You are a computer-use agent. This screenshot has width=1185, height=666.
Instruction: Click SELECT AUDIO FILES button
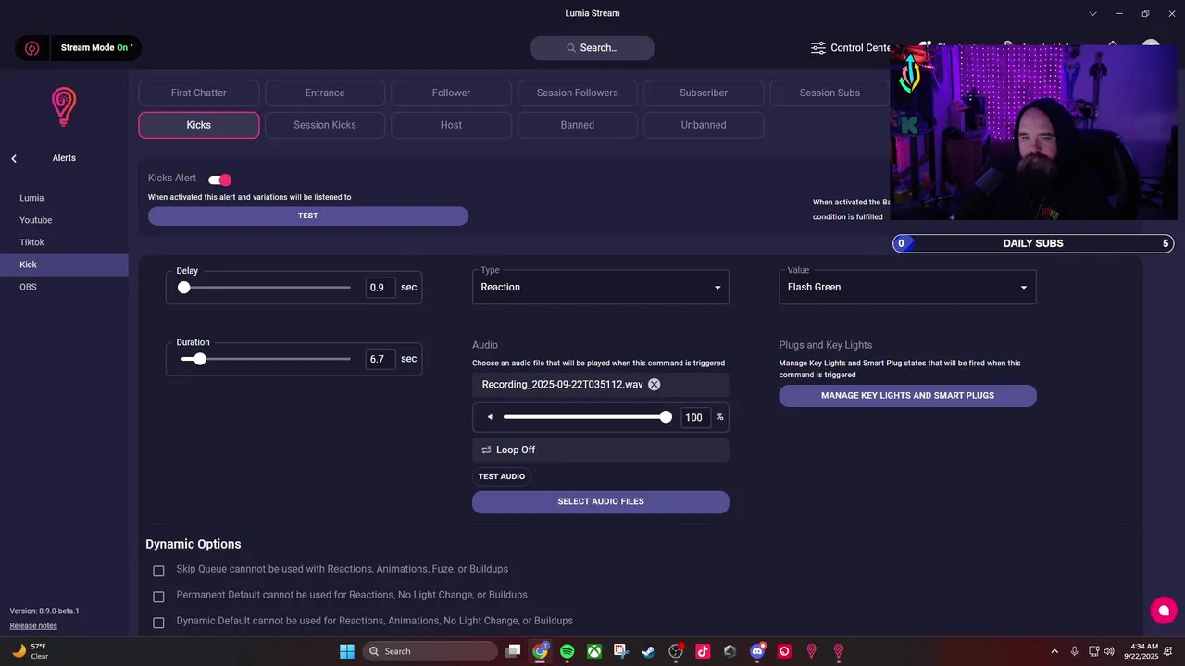pyautogui.click(x=601, y=501)
